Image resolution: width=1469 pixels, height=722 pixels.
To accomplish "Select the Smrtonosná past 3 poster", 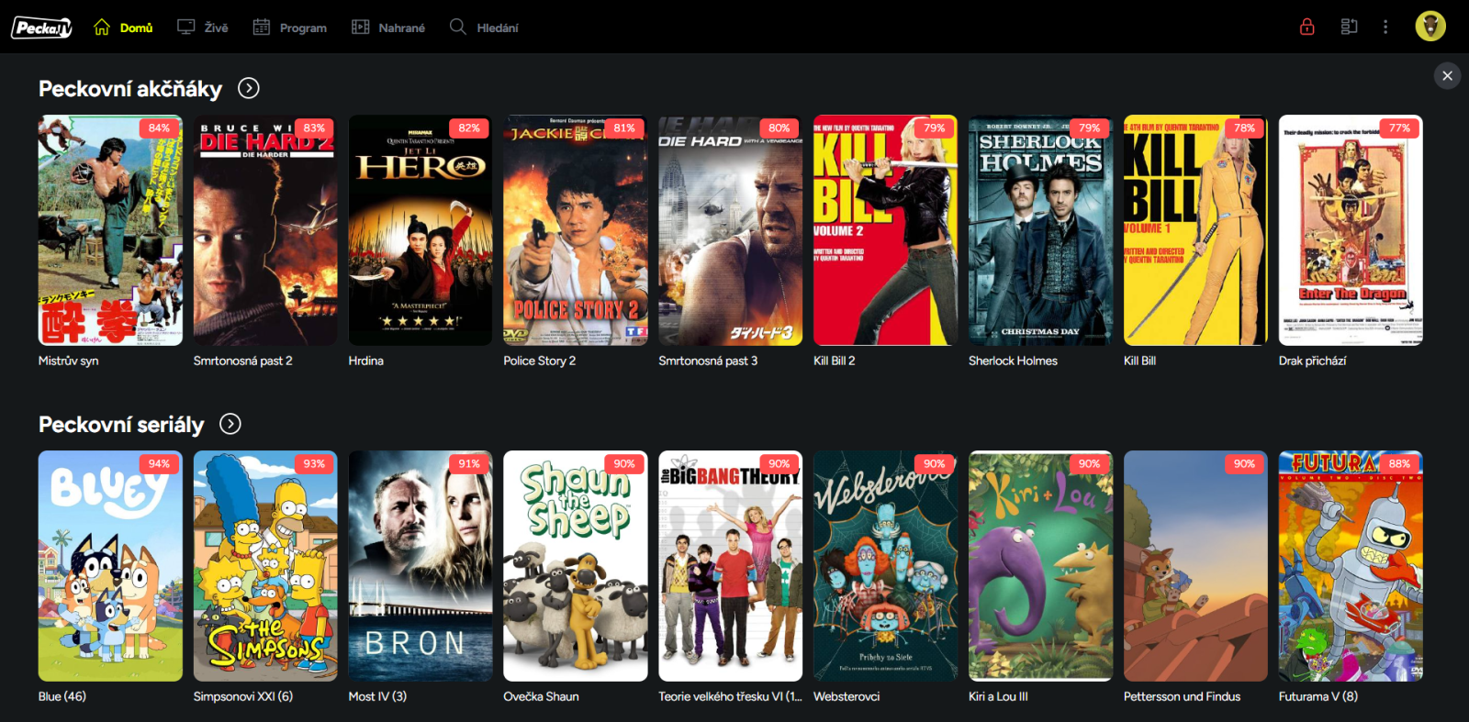I will tap(731, 230).
